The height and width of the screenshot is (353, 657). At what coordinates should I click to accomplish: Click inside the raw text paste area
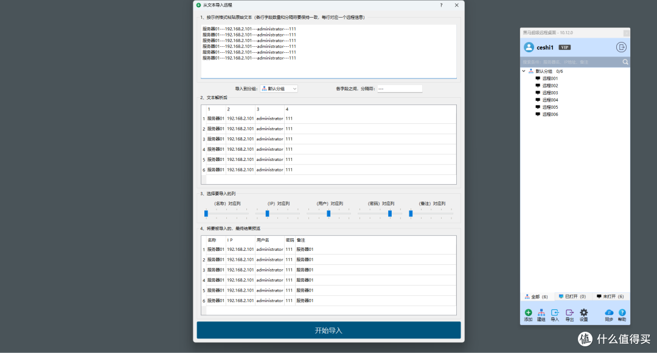pos(328,52)
